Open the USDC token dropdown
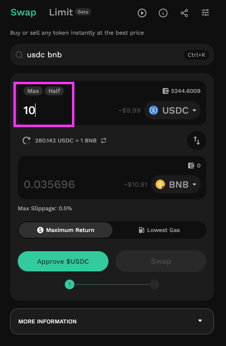226x346 pixels. (x=172, y=110)
